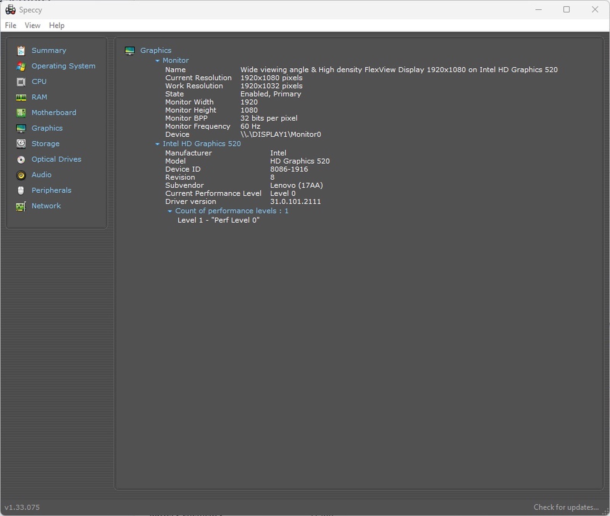Click the Network card icon

click(x=21, y=206)
